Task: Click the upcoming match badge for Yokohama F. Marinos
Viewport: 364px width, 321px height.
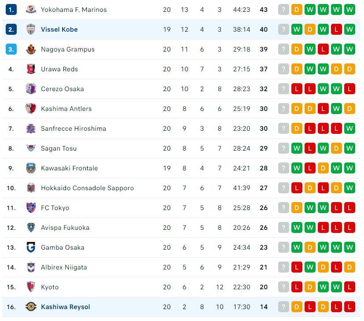Action: pyautogui.click(x=283, y=10)
